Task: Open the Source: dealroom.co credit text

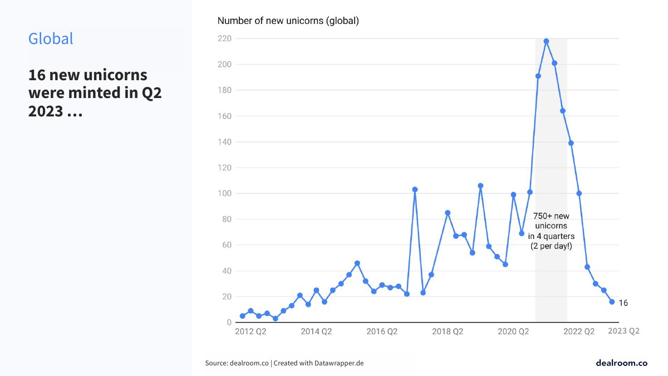Action: click(x=237, y=363)
